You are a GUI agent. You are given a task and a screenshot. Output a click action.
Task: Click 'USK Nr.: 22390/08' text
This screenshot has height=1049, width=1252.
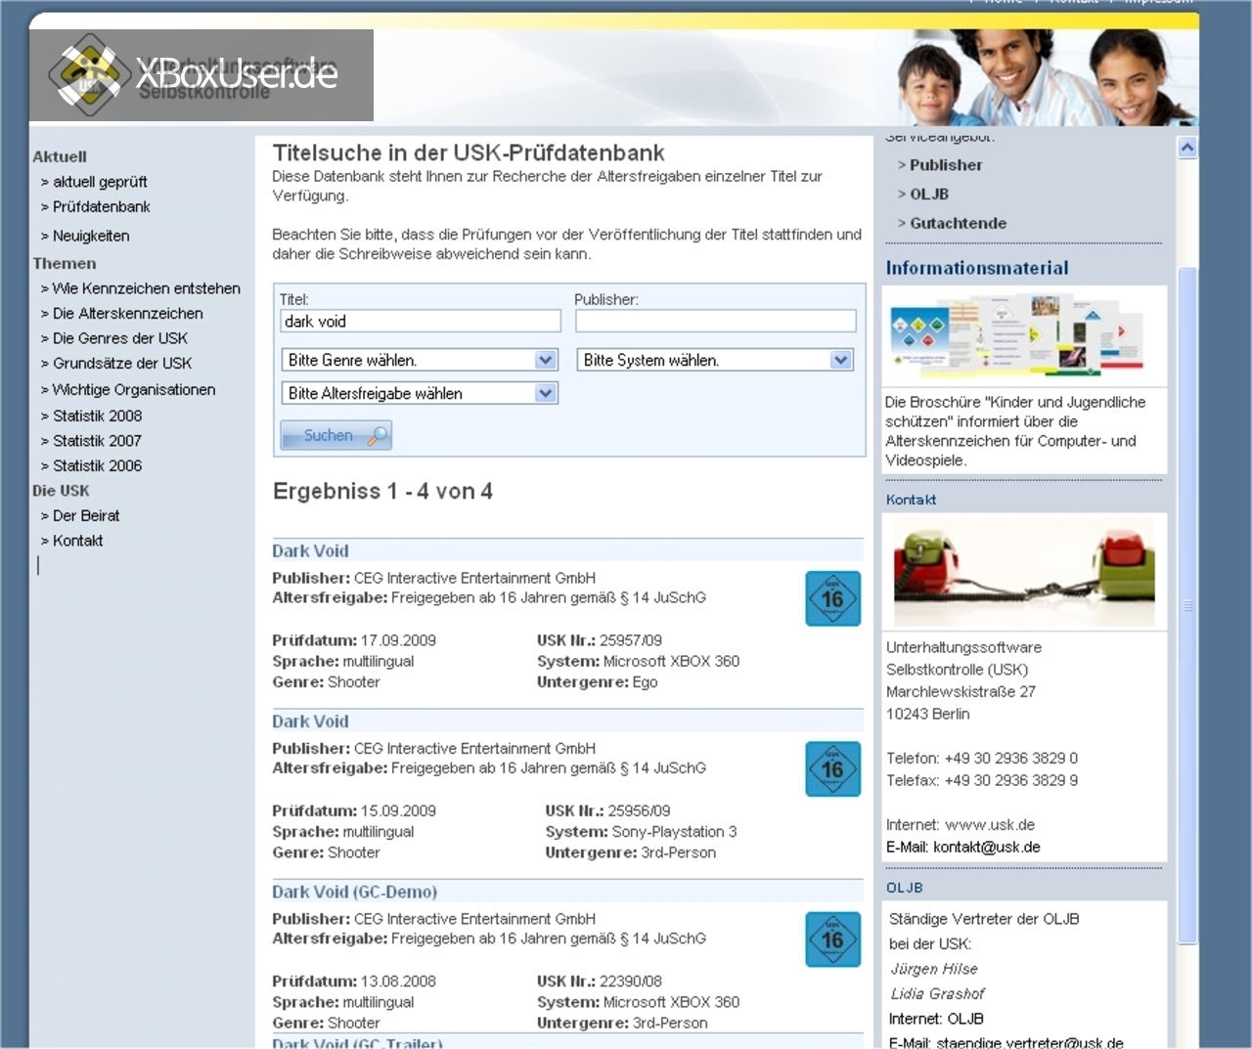[600, 981]
